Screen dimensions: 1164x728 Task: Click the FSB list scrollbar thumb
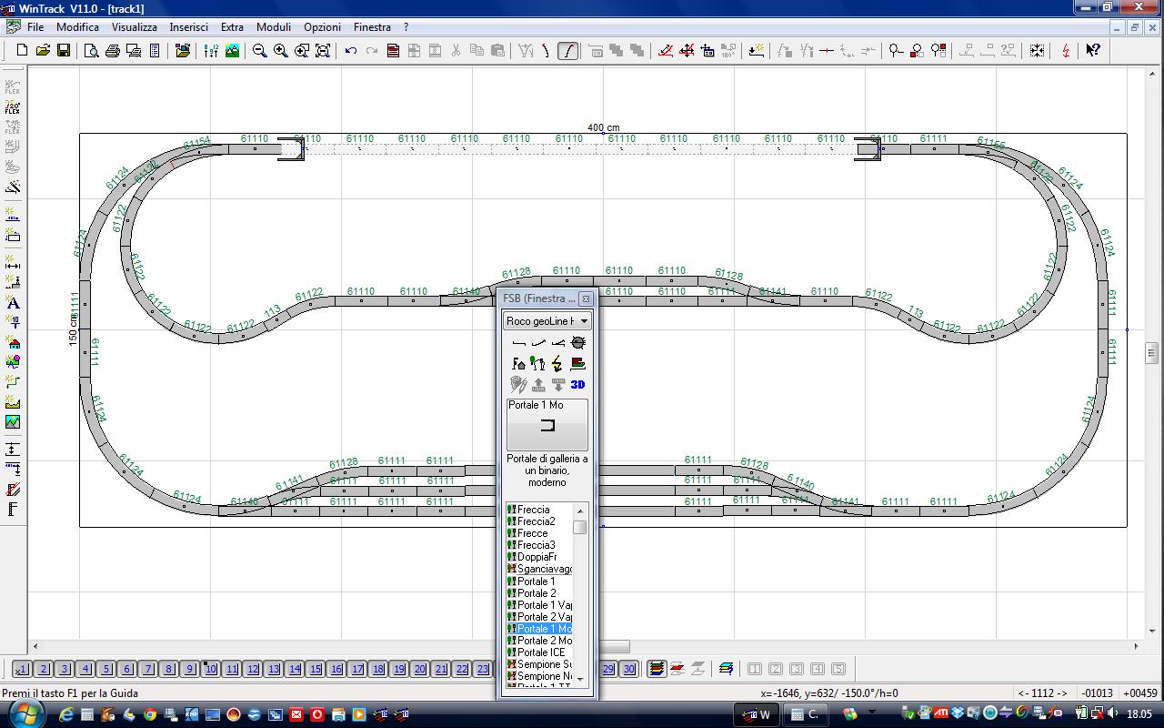click(x=580, y=527)
